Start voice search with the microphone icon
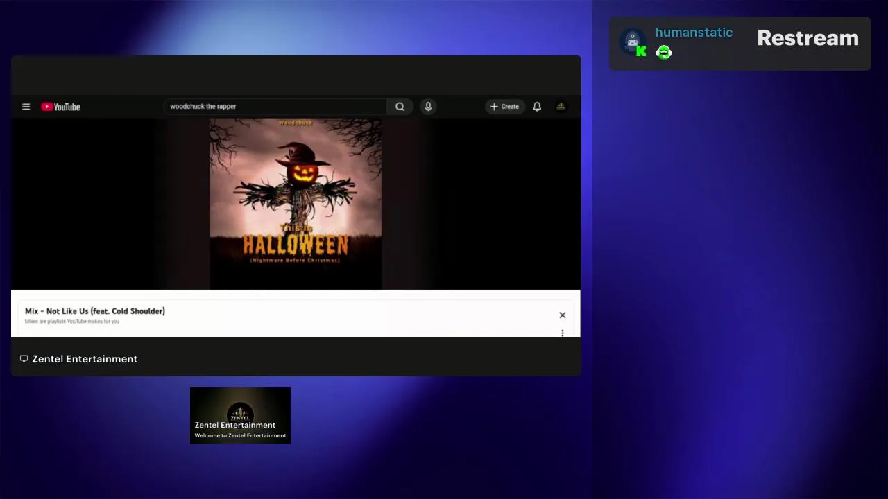 pyautogui.click(x=428, y=106)
